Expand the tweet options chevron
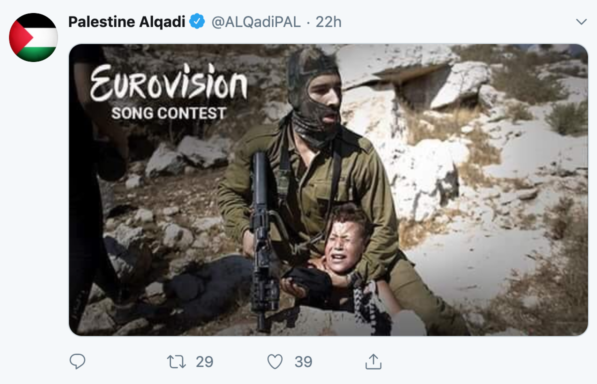 (x=581, y=22)
